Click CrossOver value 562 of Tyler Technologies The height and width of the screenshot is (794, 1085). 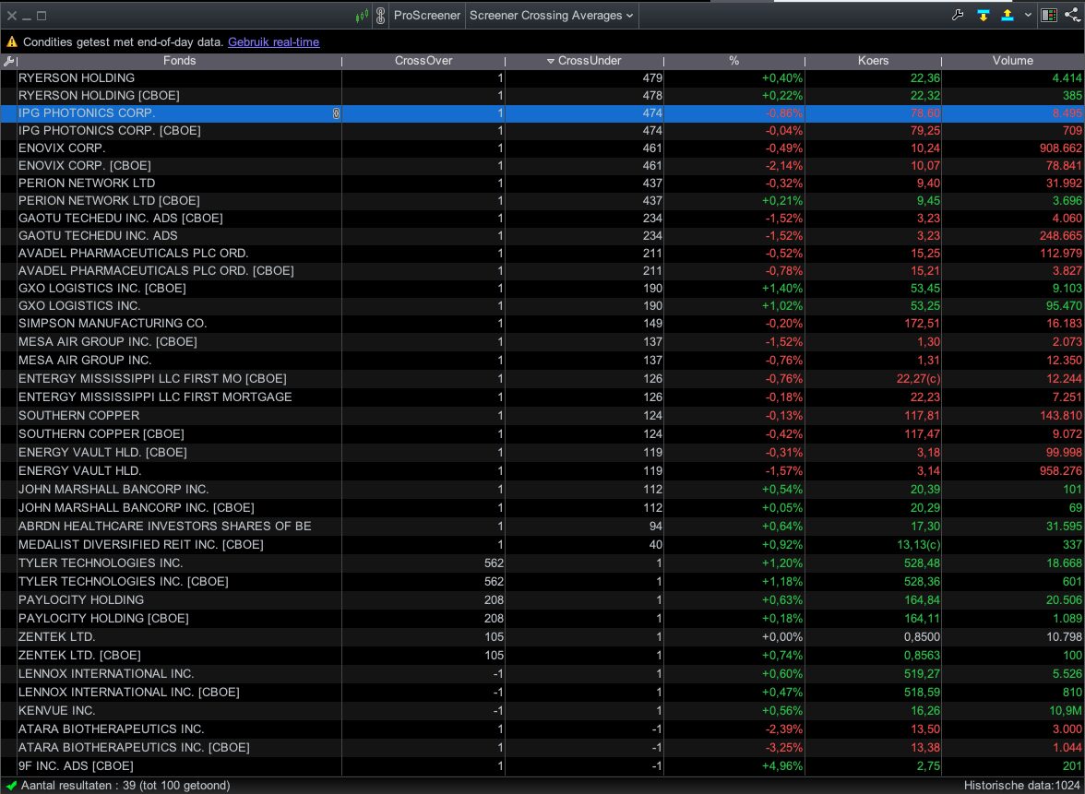(x=494, y=563)
